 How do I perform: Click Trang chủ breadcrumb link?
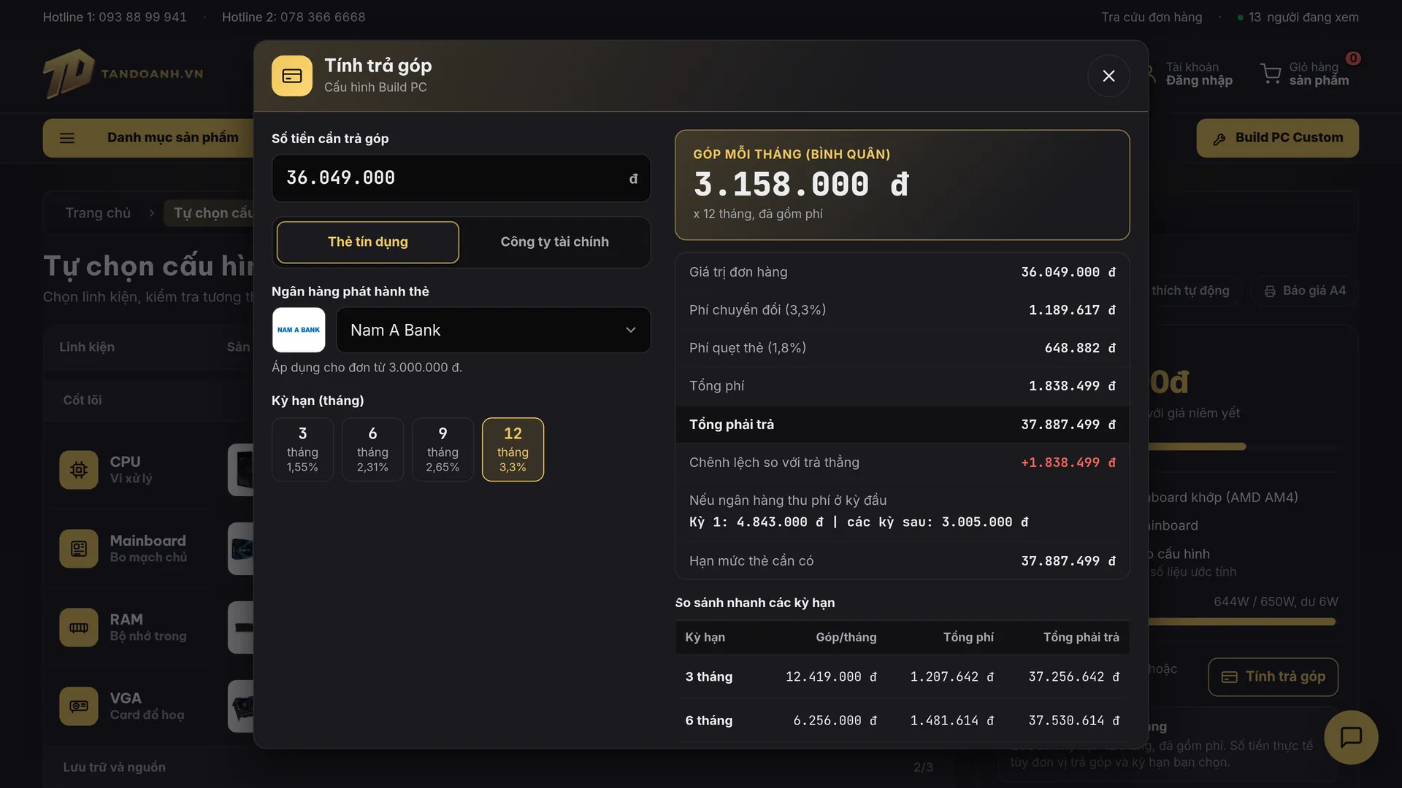click(x=98, y=213)
